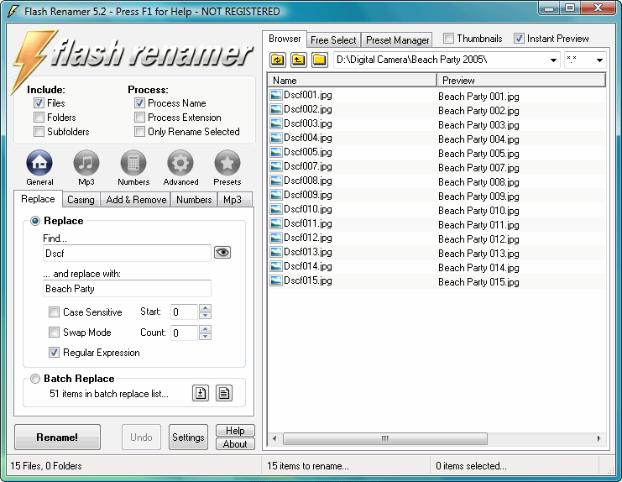Switch to the Free Select tab
Viewport: 622px width, 482px height.
(x=333, y=40)
